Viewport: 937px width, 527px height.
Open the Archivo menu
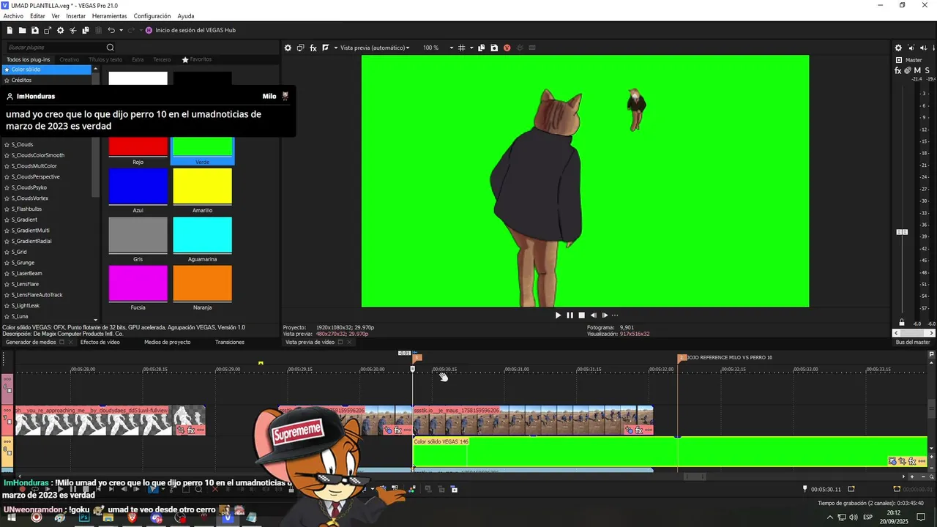13,15
